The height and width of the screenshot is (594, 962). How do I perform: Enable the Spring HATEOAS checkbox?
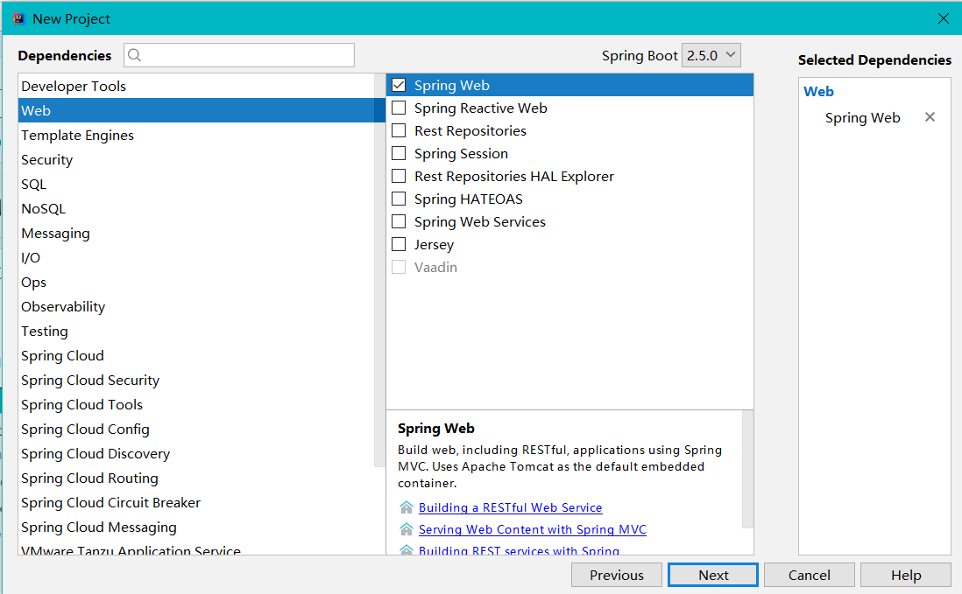[399, 199]
